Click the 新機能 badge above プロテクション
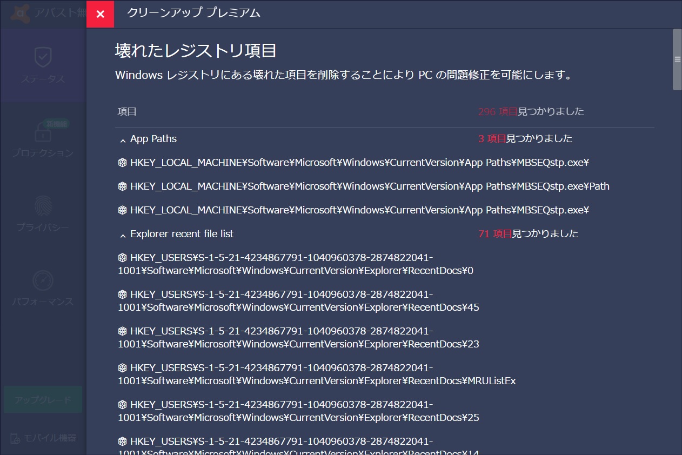The width and height of the screenshot is (682, 455). pyautogui.click(x=57, y=124)
